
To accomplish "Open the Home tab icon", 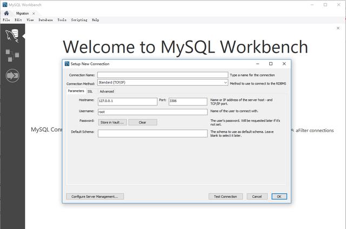I will pyautogui.click(x=6, y=13).
